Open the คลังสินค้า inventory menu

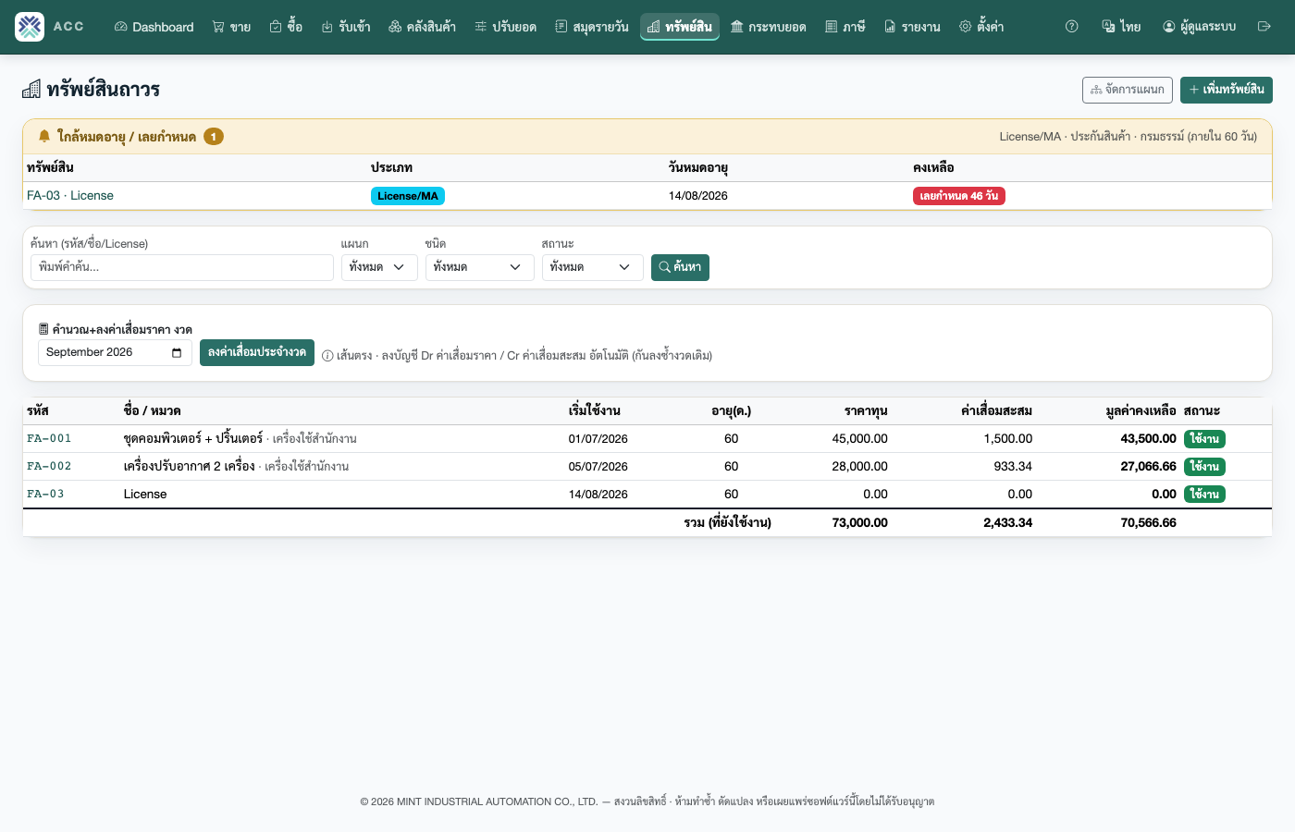point(423,27)
